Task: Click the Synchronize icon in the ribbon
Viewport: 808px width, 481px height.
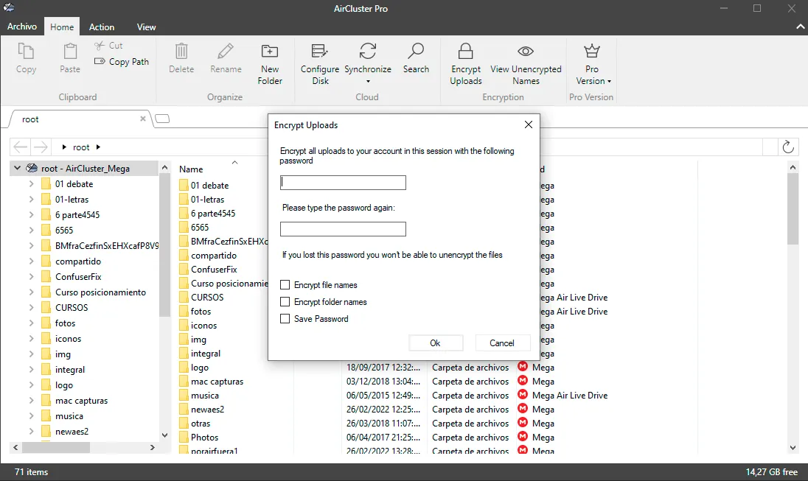Action: click(367, 52)
